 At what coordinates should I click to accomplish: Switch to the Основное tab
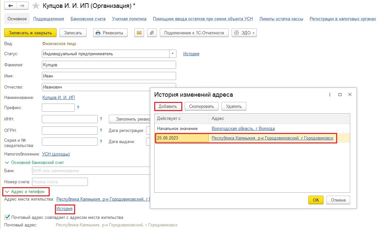17,19
